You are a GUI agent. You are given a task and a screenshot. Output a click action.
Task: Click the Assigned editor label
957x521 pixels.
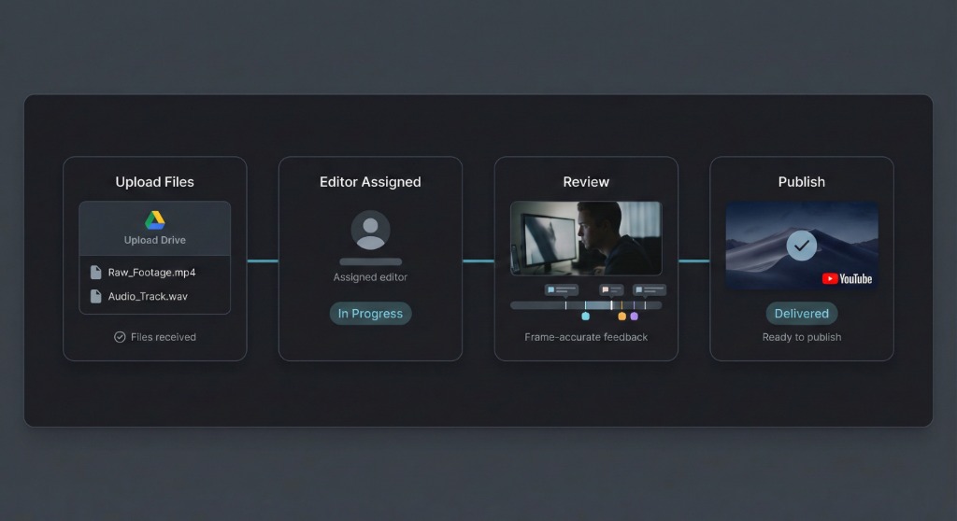coord(370,277)
